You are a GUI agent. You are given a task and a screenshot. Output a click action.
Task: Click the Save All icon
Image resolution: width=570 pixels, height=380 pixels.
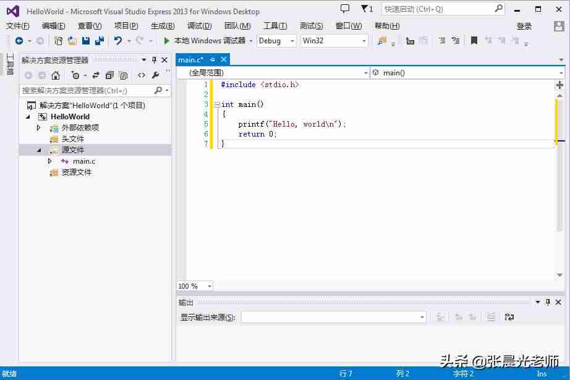[x=100, y=41]
